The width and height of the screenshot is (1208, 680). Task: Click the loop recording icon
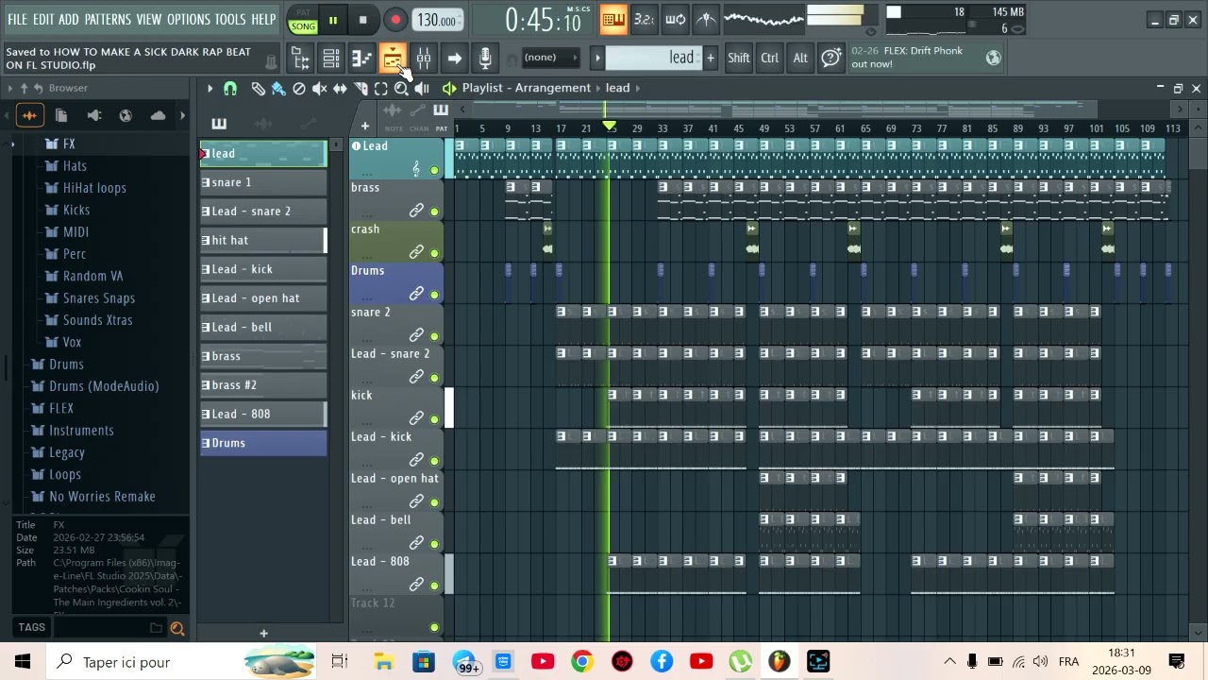(676, 19)
